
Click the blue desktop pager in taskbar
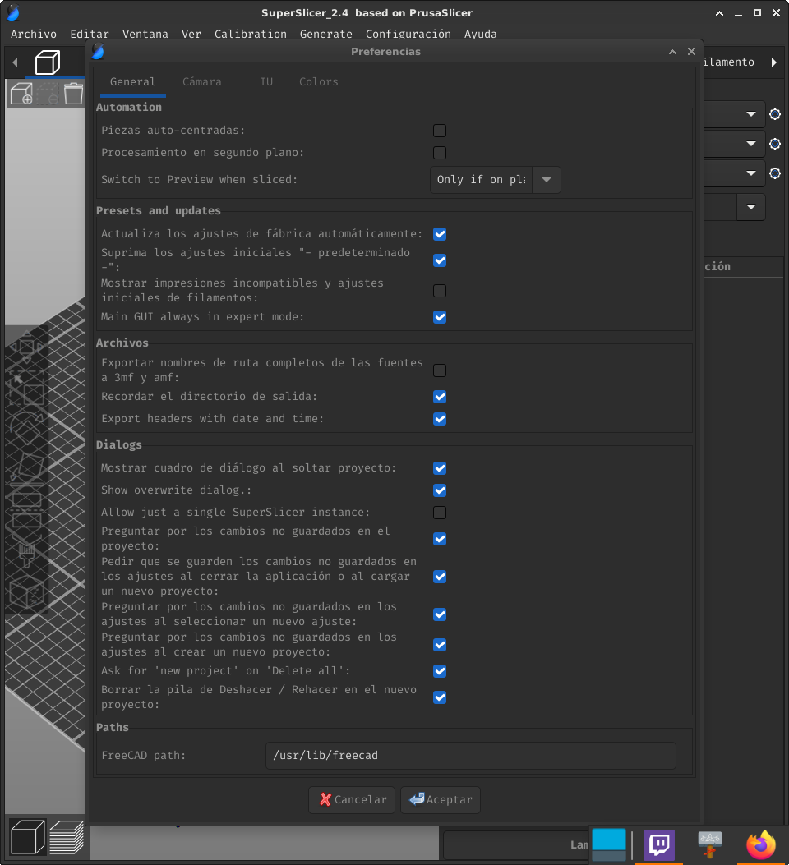click(609, 844)
